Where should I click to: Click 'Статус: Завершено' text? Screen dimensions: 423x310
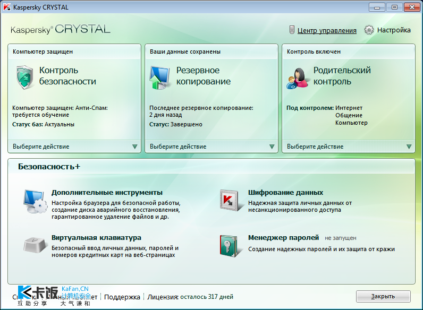175,125
